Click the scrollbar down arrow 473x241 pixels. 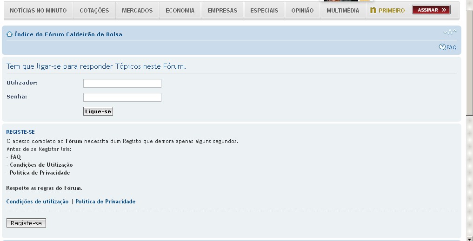(470, 238)
